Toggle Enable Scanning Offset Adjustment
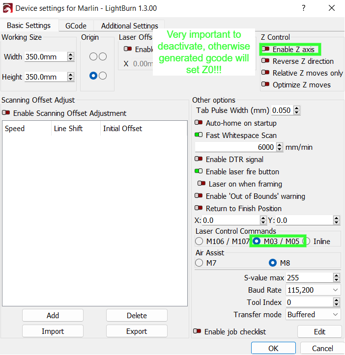The width and height of the screenshot is (345, 355). point(6,112)
